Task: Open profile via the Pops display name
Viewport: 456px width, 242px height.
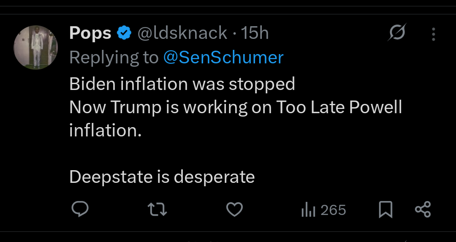Action: [x=90, y=33]
